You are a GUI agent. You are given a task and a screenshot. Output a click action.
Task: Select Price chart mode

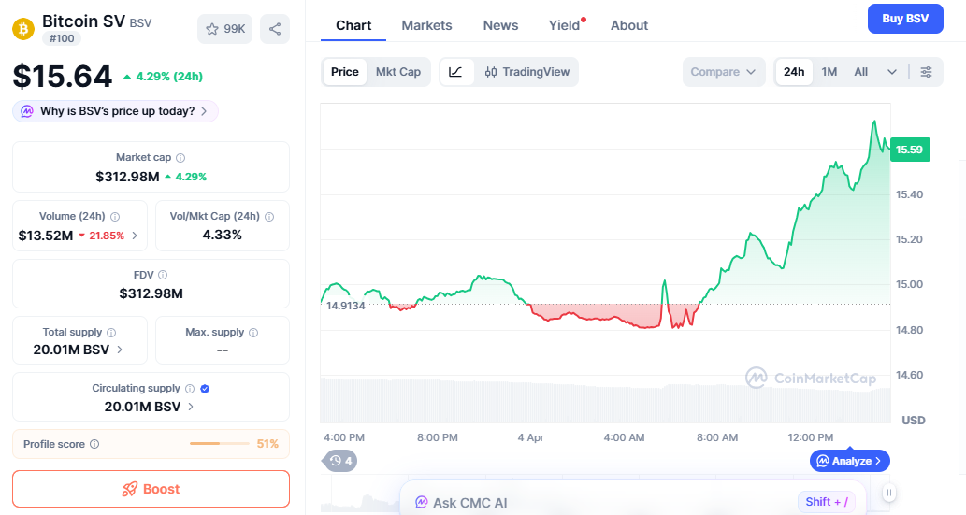coord(345,72)
